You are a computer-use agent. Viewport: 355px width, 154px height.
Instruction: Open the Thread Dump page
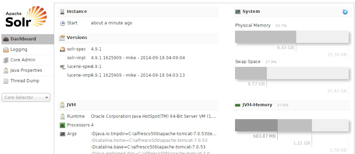click(x=25, y=81)
